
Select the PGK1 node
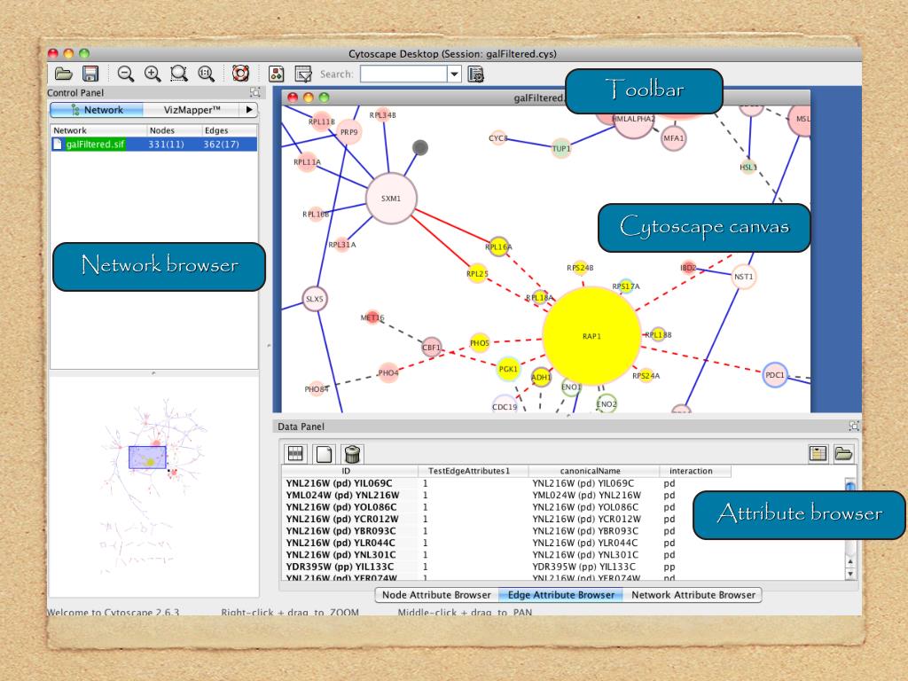pyautogui.click(x=508, y=369)
